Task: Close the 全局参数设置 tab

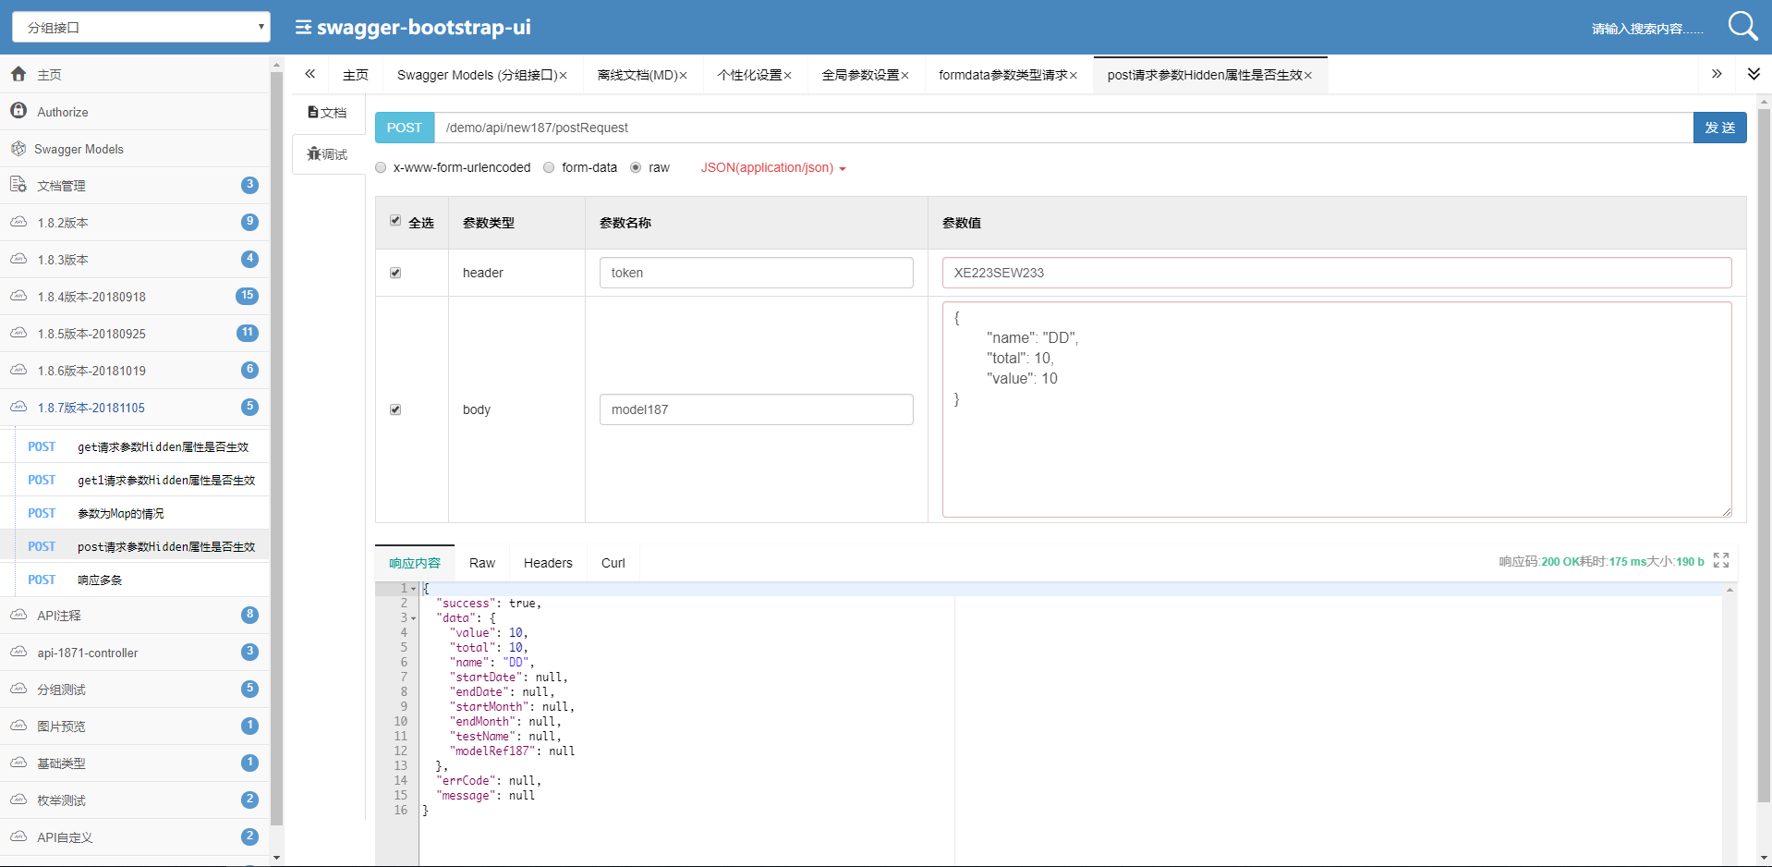Action: click(905, 76)
